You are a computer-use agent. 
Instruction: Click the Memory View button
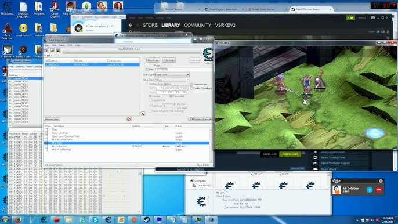tap(52, 119)
